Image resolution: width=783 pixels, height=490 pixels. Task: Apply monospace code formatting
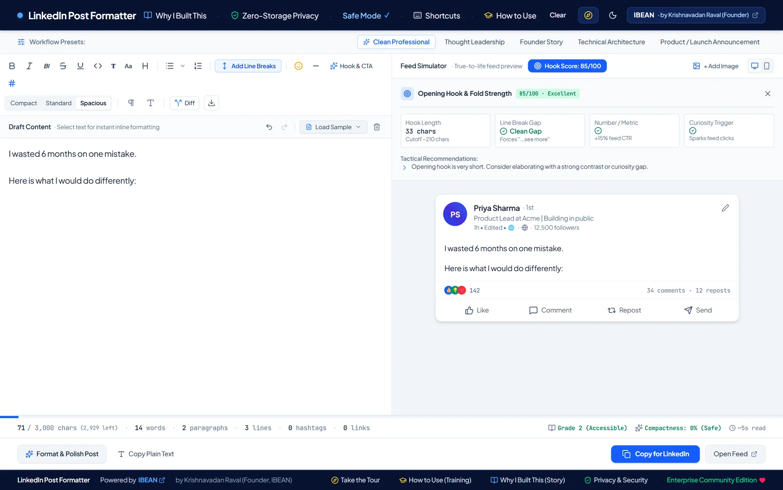click(x=98, y=66)
